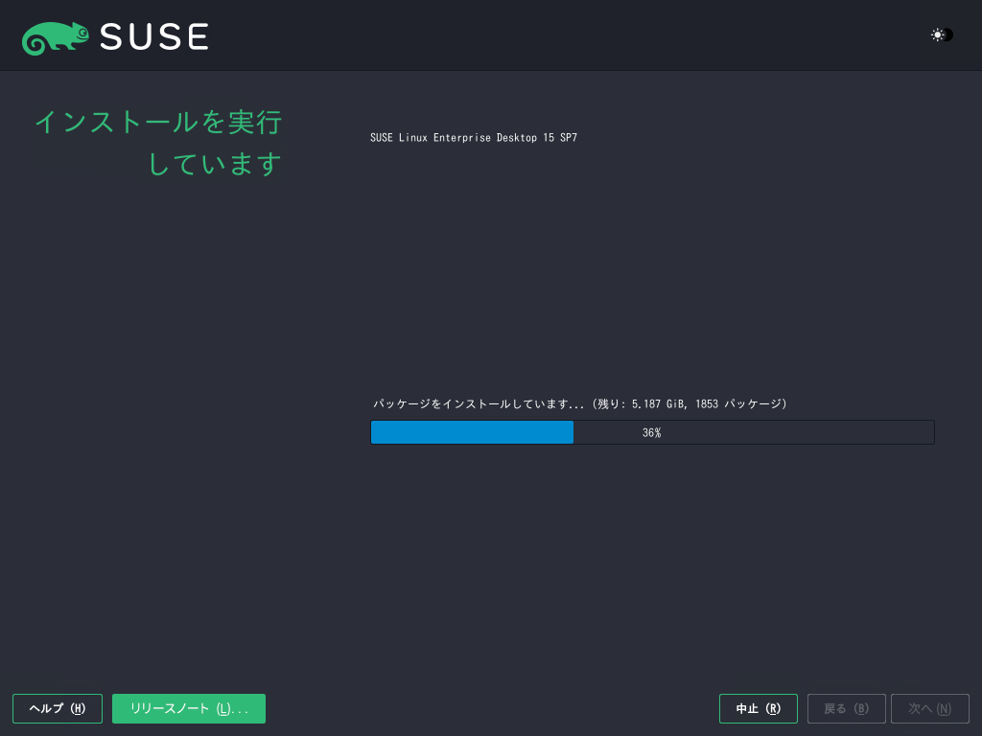
Task: Click the disabled 次へ (N) button
Action: [x=930, y=708]
